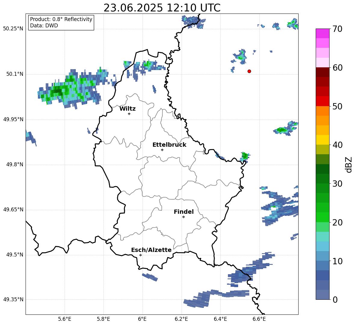Click the 6.2°E longitude label
Screen dimensions: 356x325
tap(181, 319)
